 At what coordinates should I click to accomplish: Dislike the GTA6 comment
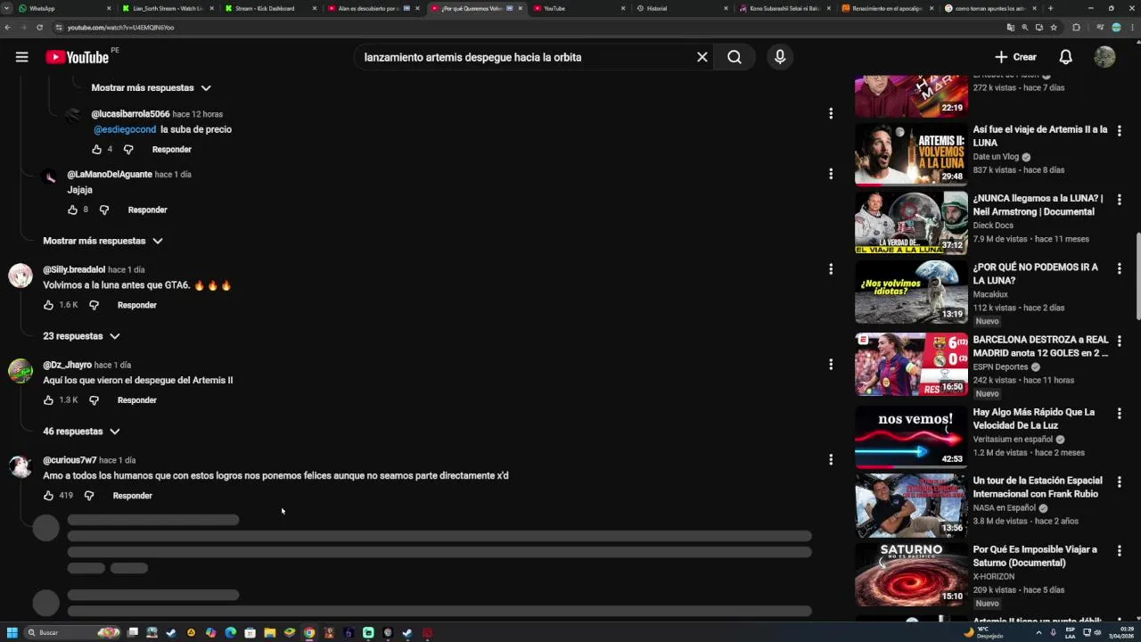tap(94, 305)
